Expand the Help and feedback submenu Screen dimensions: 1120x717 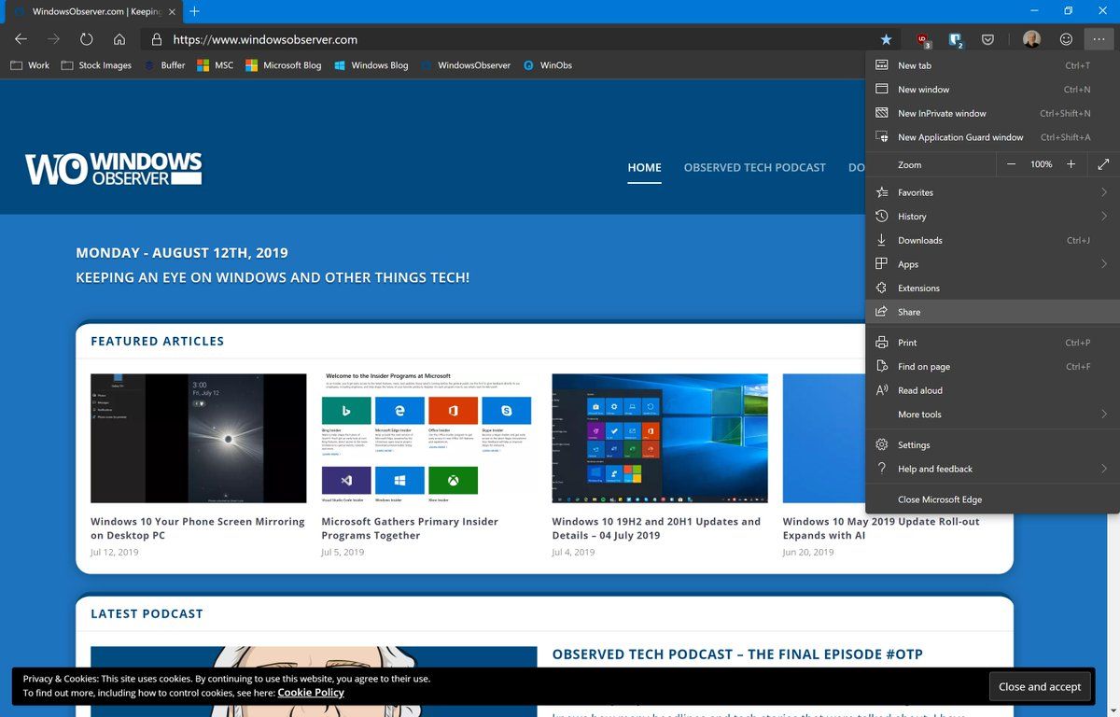[992, 469]
